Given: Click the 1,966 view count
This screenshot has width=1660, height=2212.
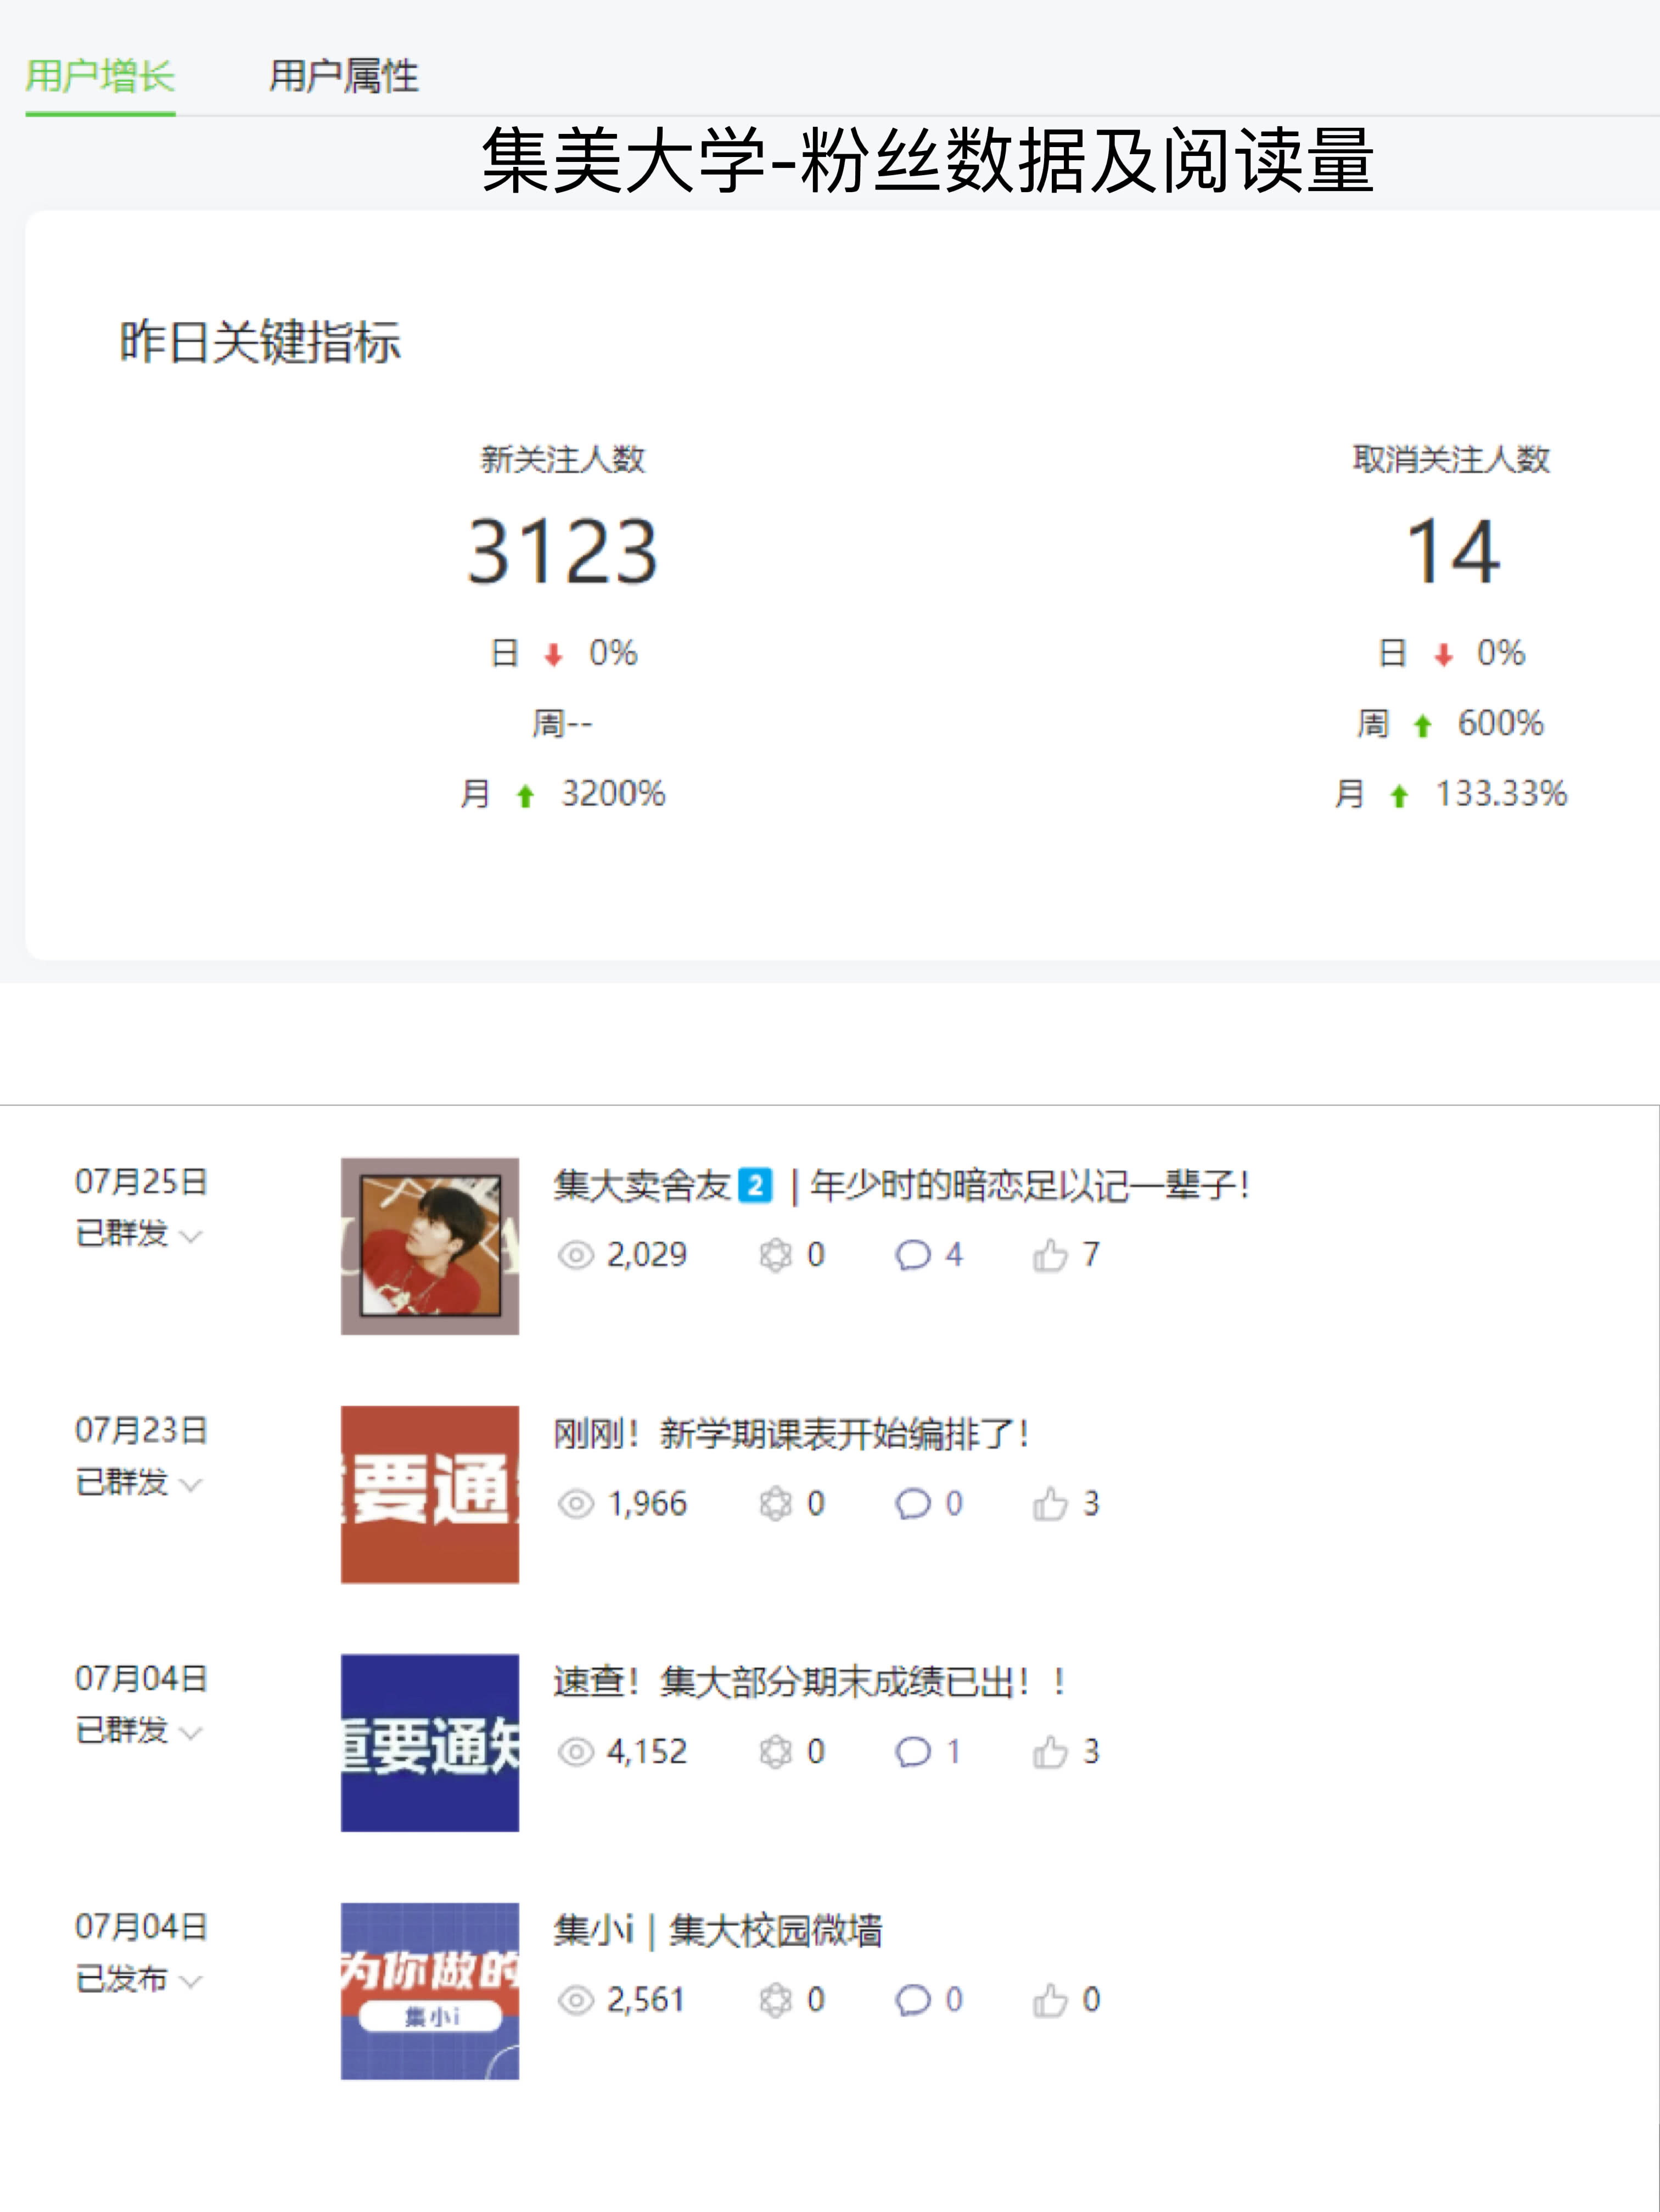Looking at the screenshot, I should point(647,1504).
